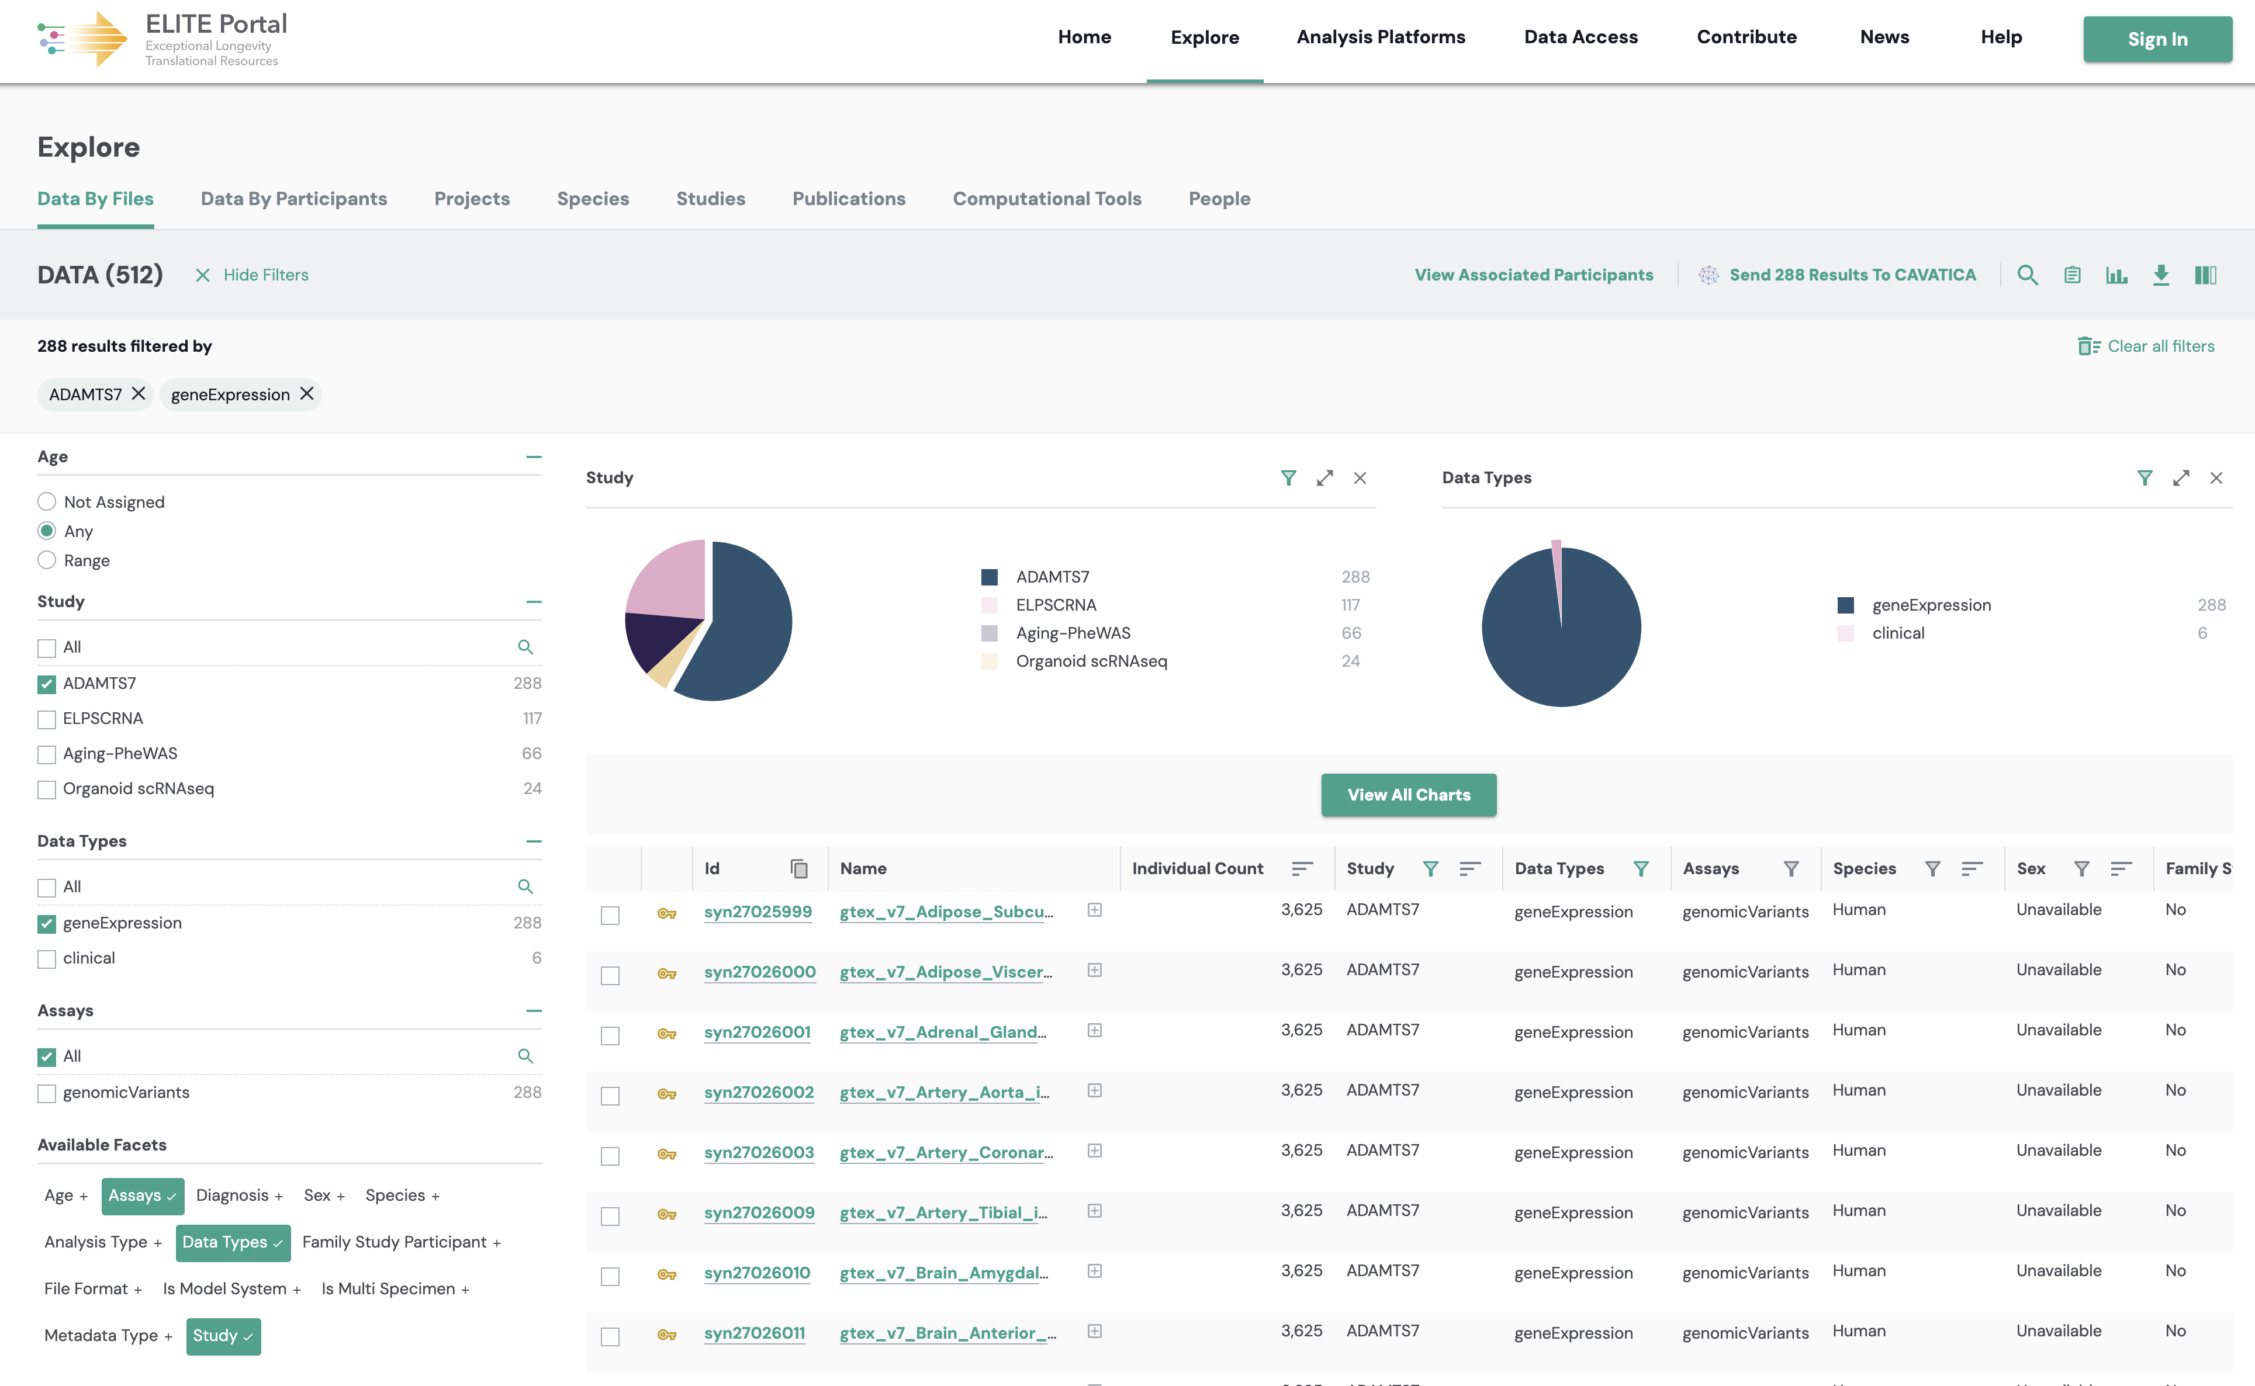Image resolution: width=2255 pixels, height=1386 pixels.
Task: Sort the Study table column
Action: (1471, 869)
